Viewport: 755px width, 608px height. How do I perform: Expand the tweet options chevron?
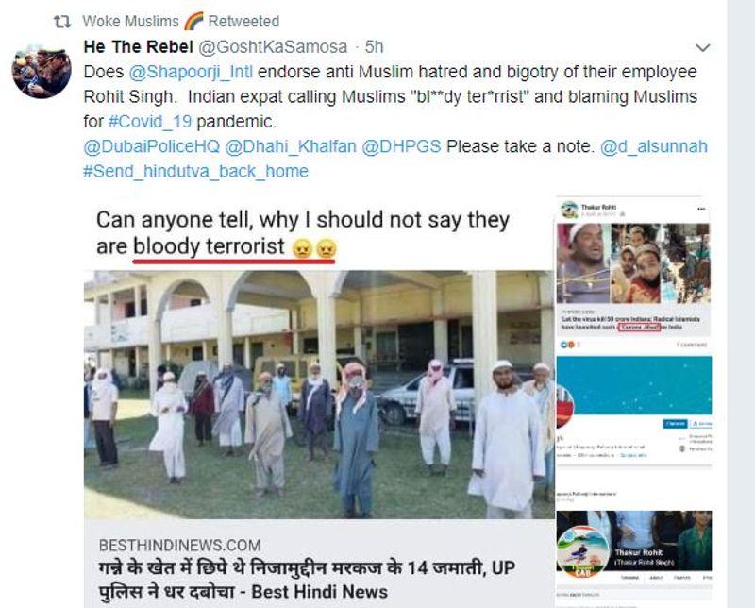(x=702, y=47)
